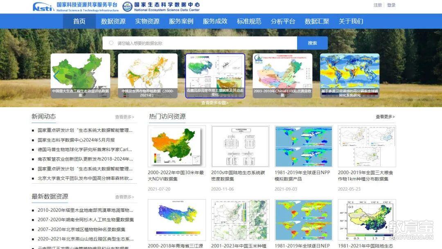
Task: Click 查看更多 next to 新闻动态
Action: coord(124,117)
